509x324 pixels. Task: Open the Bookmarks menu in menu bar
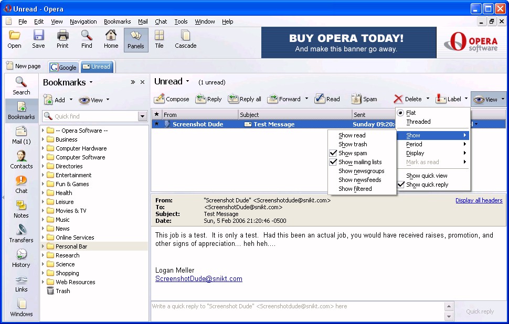pyautogui.click(x=117, y=21)
